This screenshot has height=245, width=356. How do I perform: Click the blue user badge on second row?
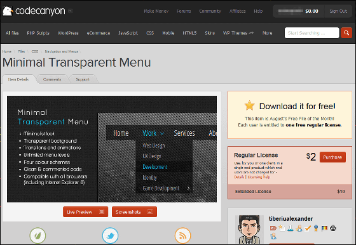click(x=273, y=236)
